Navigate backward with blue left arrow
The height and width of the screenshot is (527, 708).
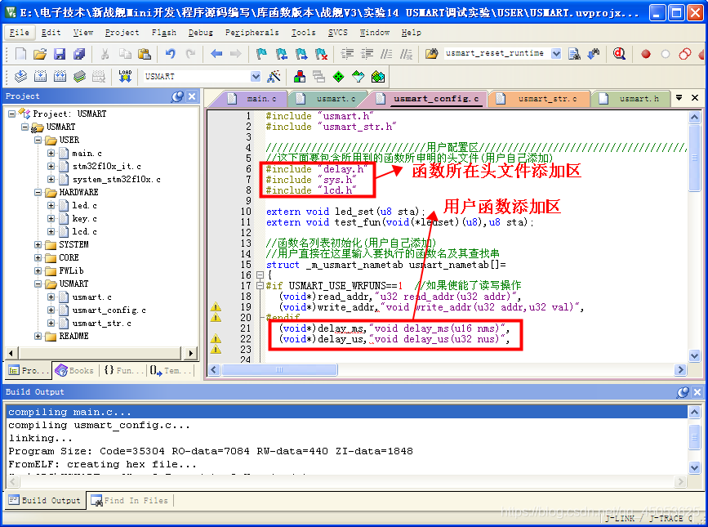pos(216,54)
